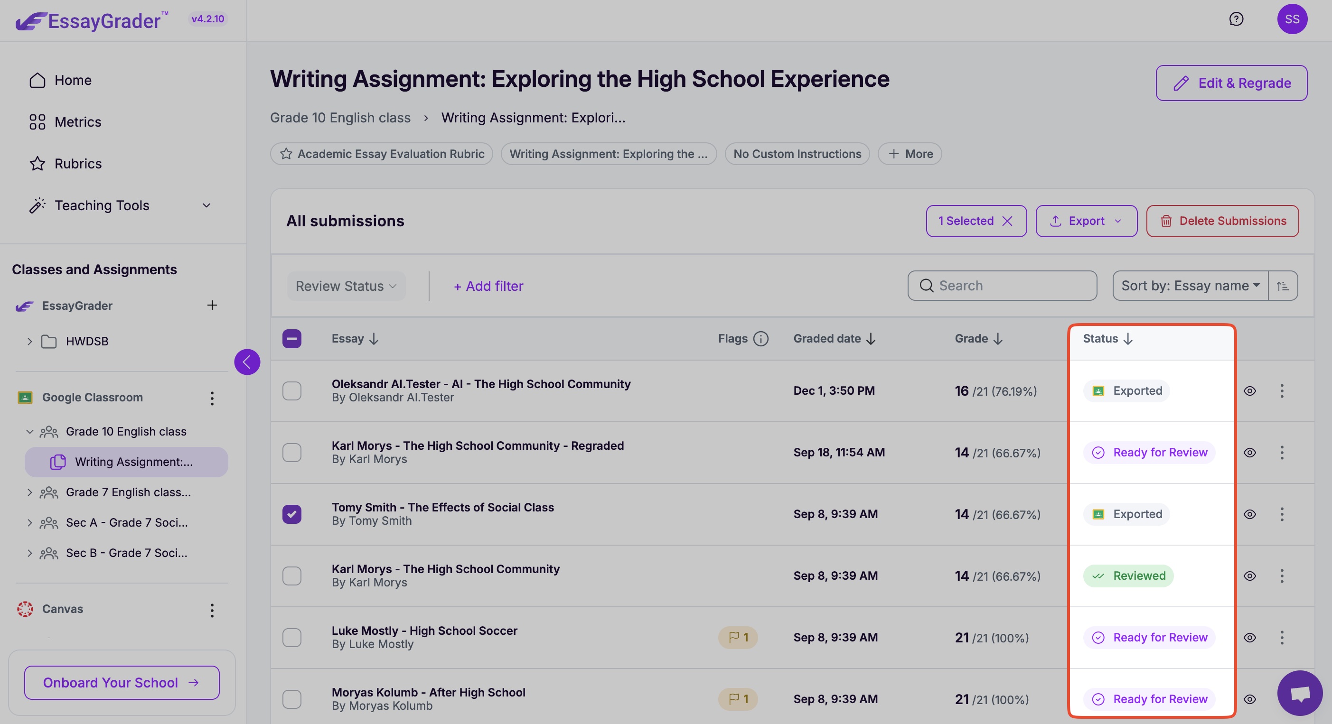Add a class with EssayGrader plus icon

[x=212, y=306]
